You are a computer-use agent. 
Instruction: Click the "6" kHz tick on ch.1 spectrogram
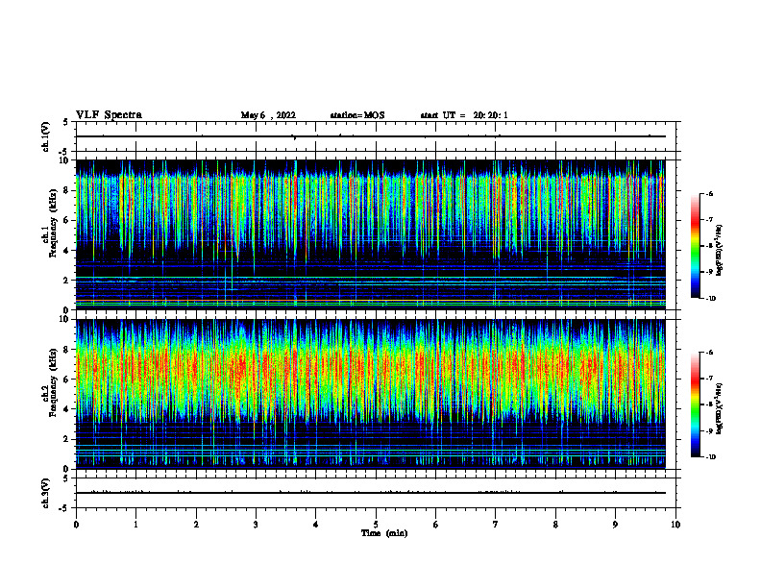point(66,220)
